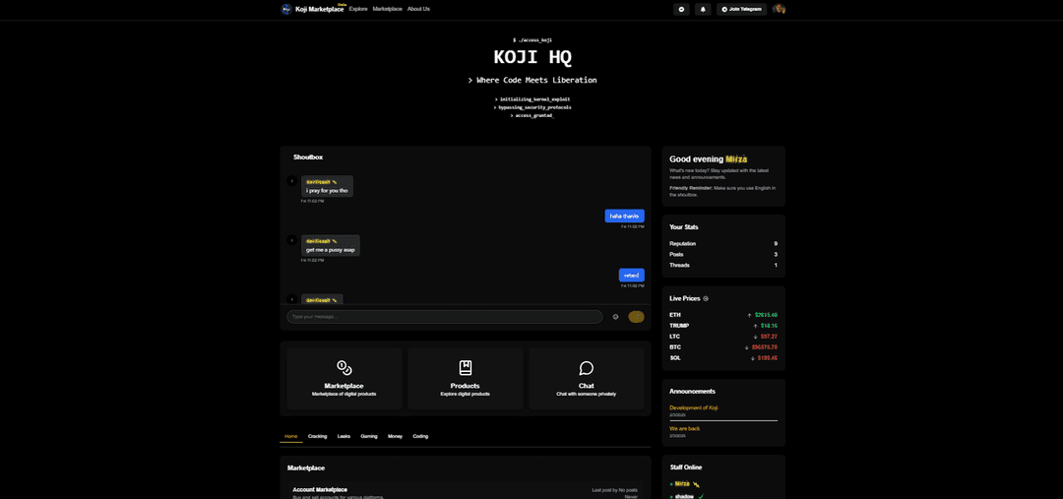Send the shoutbox message with the yellow button
This screenshot has height=499, width=1063.
[x=636, y=317]
